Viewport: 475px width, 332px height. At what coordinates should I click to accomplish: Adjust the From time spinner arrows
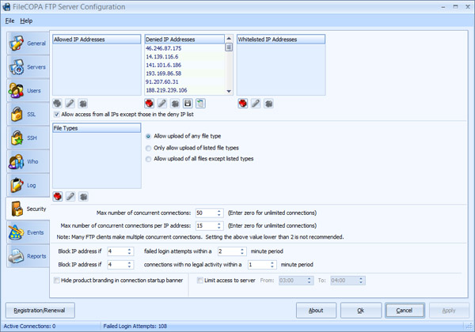309,281
